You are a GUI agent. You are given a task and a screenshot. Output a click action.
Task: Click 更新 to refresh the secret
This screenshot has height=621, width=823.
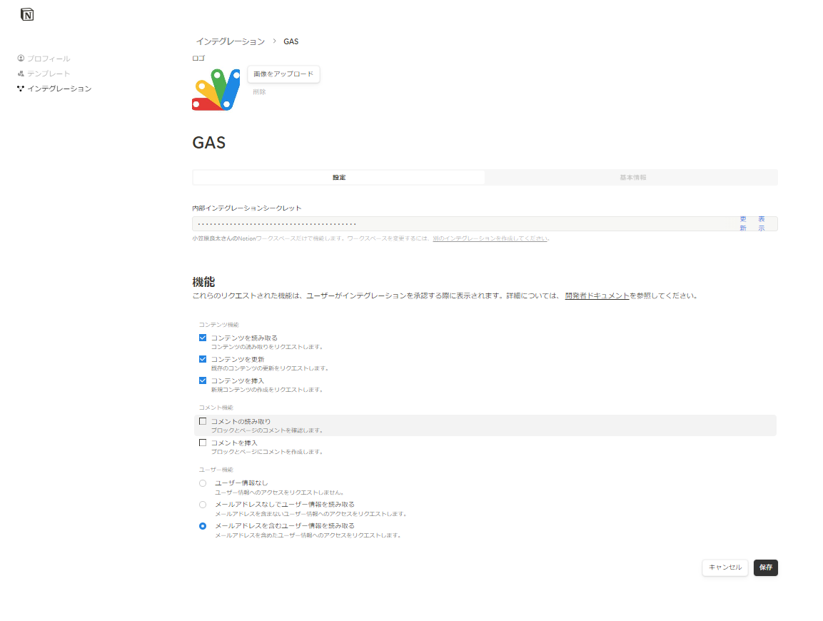coord(743,223)
